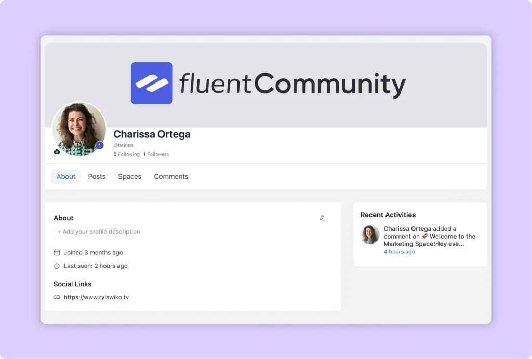Image resolution: width=532 pixels, height=359 pixels.
Task: Click the 4 hours ago timestamp
Action: pyautogui.click(x=400, y=251)
